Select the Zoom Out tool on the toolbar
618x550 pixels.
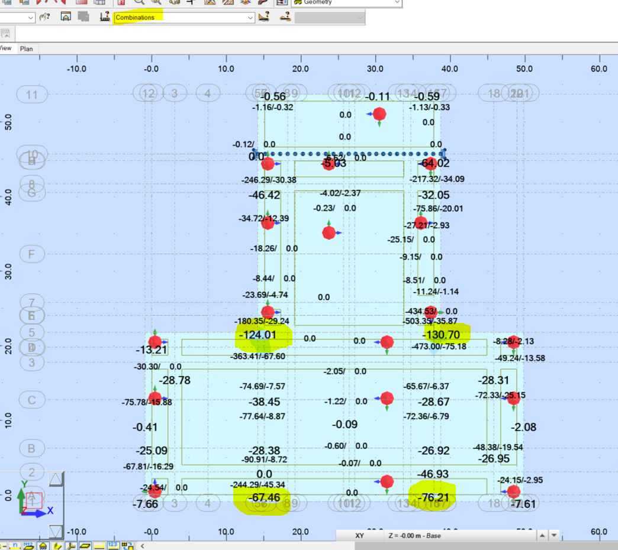coord(156,4)
